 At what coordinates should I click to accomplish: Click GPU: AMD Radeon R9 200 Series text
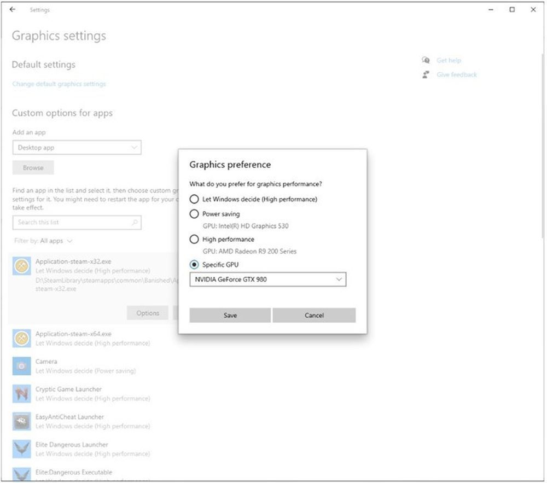[x=249, y=252]
